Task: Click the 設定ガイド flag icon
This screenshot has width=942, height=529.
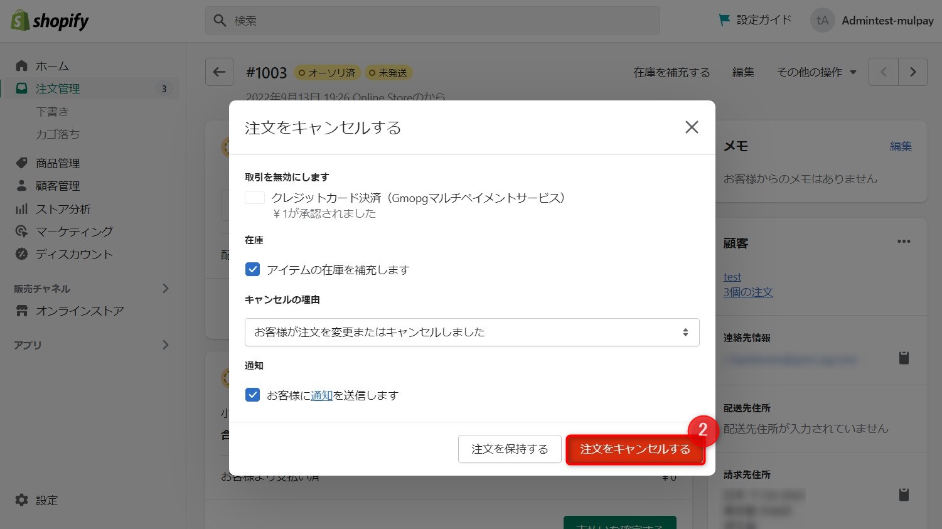Action: [x=723, y=19]
